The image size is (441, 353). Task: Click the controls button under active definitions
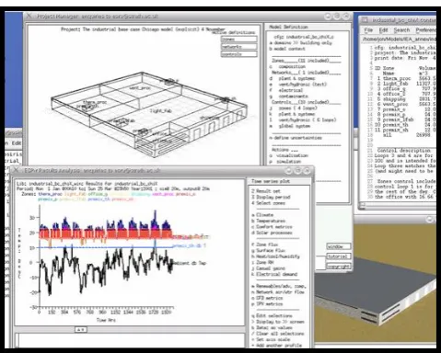click(239, 54)
